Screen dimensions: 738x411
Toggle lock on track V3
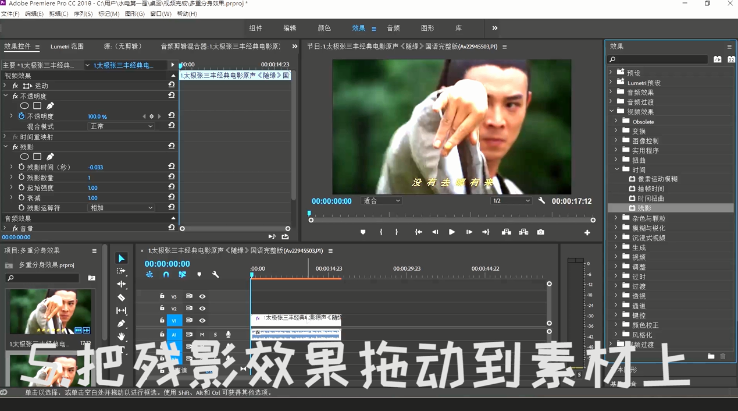(162, 296)
